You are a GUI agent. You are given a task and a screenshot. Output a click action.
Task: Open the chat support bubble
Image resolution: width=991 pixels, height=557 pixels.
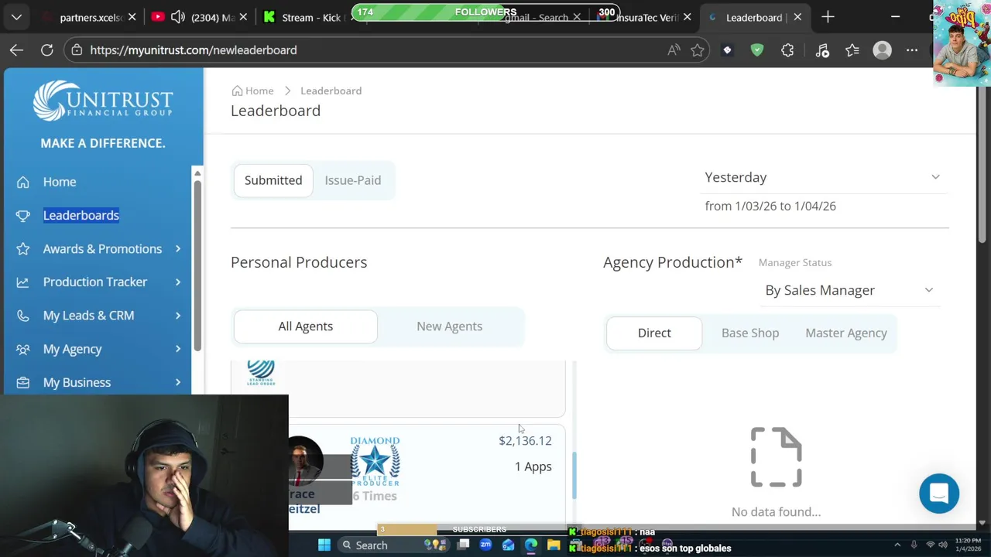(939, 494)
